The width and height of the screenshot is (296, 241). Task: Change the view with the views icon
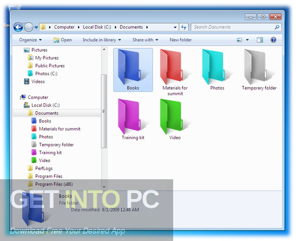tap(239, 40)
